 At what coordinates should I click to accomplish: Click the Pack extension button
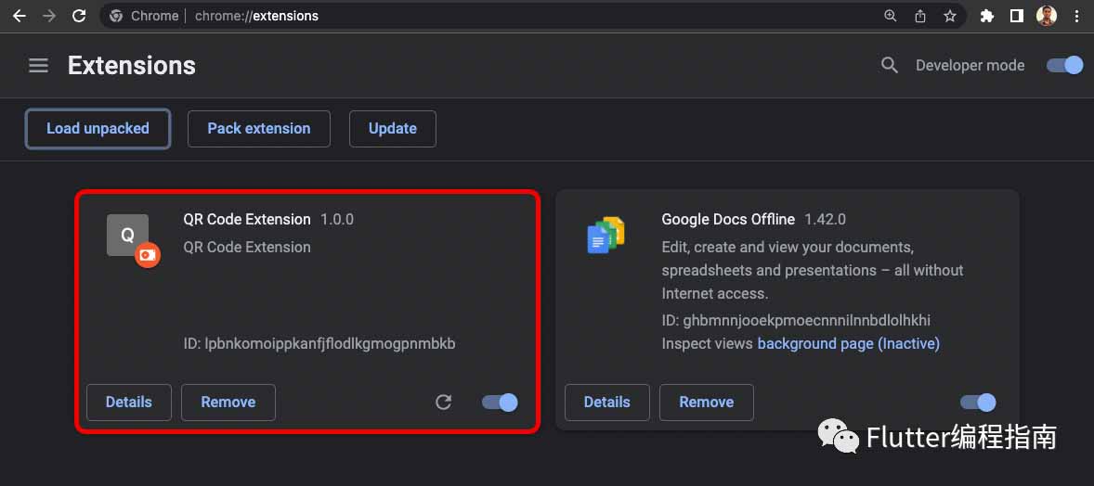point(259,128)
